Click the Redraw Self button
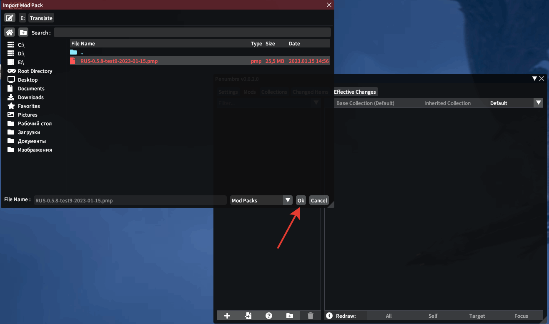549x324 pixels. pyautogui.click(x=433, y=316)
